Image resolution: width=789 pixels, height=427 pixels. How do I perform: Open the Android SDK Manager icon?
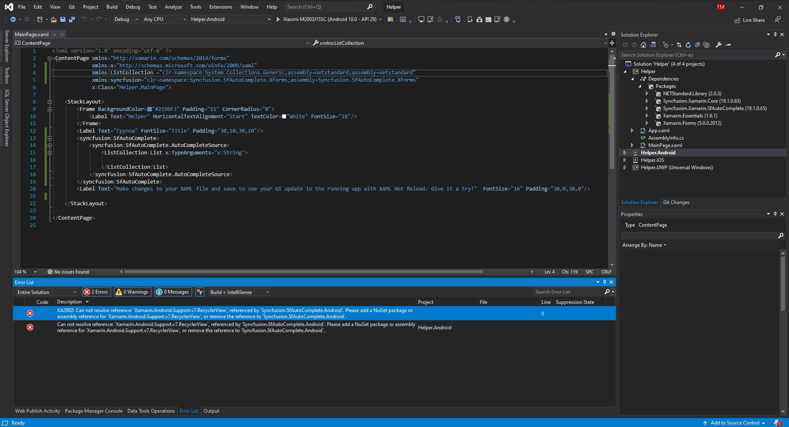tap(479, 19)
